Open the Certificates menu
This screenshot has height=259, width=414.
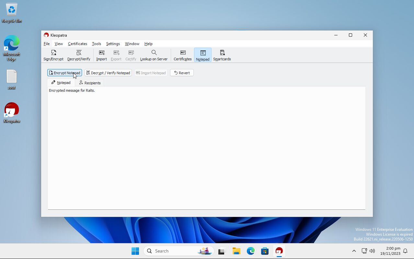click(x=77, y=43)
